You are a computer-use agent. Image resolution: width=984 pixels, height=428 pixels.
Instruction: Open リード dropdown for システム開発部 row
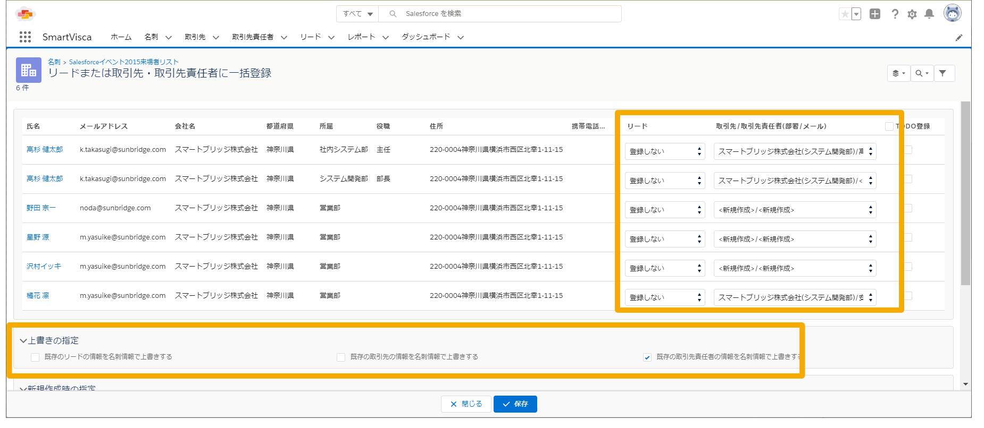click(x=665, y=181)
